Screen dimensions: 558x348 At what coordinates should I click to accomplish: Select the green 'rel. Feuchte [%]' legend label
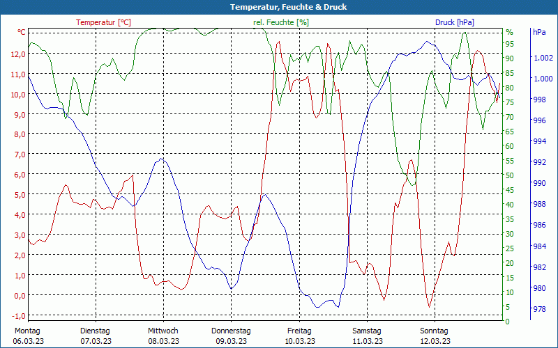pos(281,22)
